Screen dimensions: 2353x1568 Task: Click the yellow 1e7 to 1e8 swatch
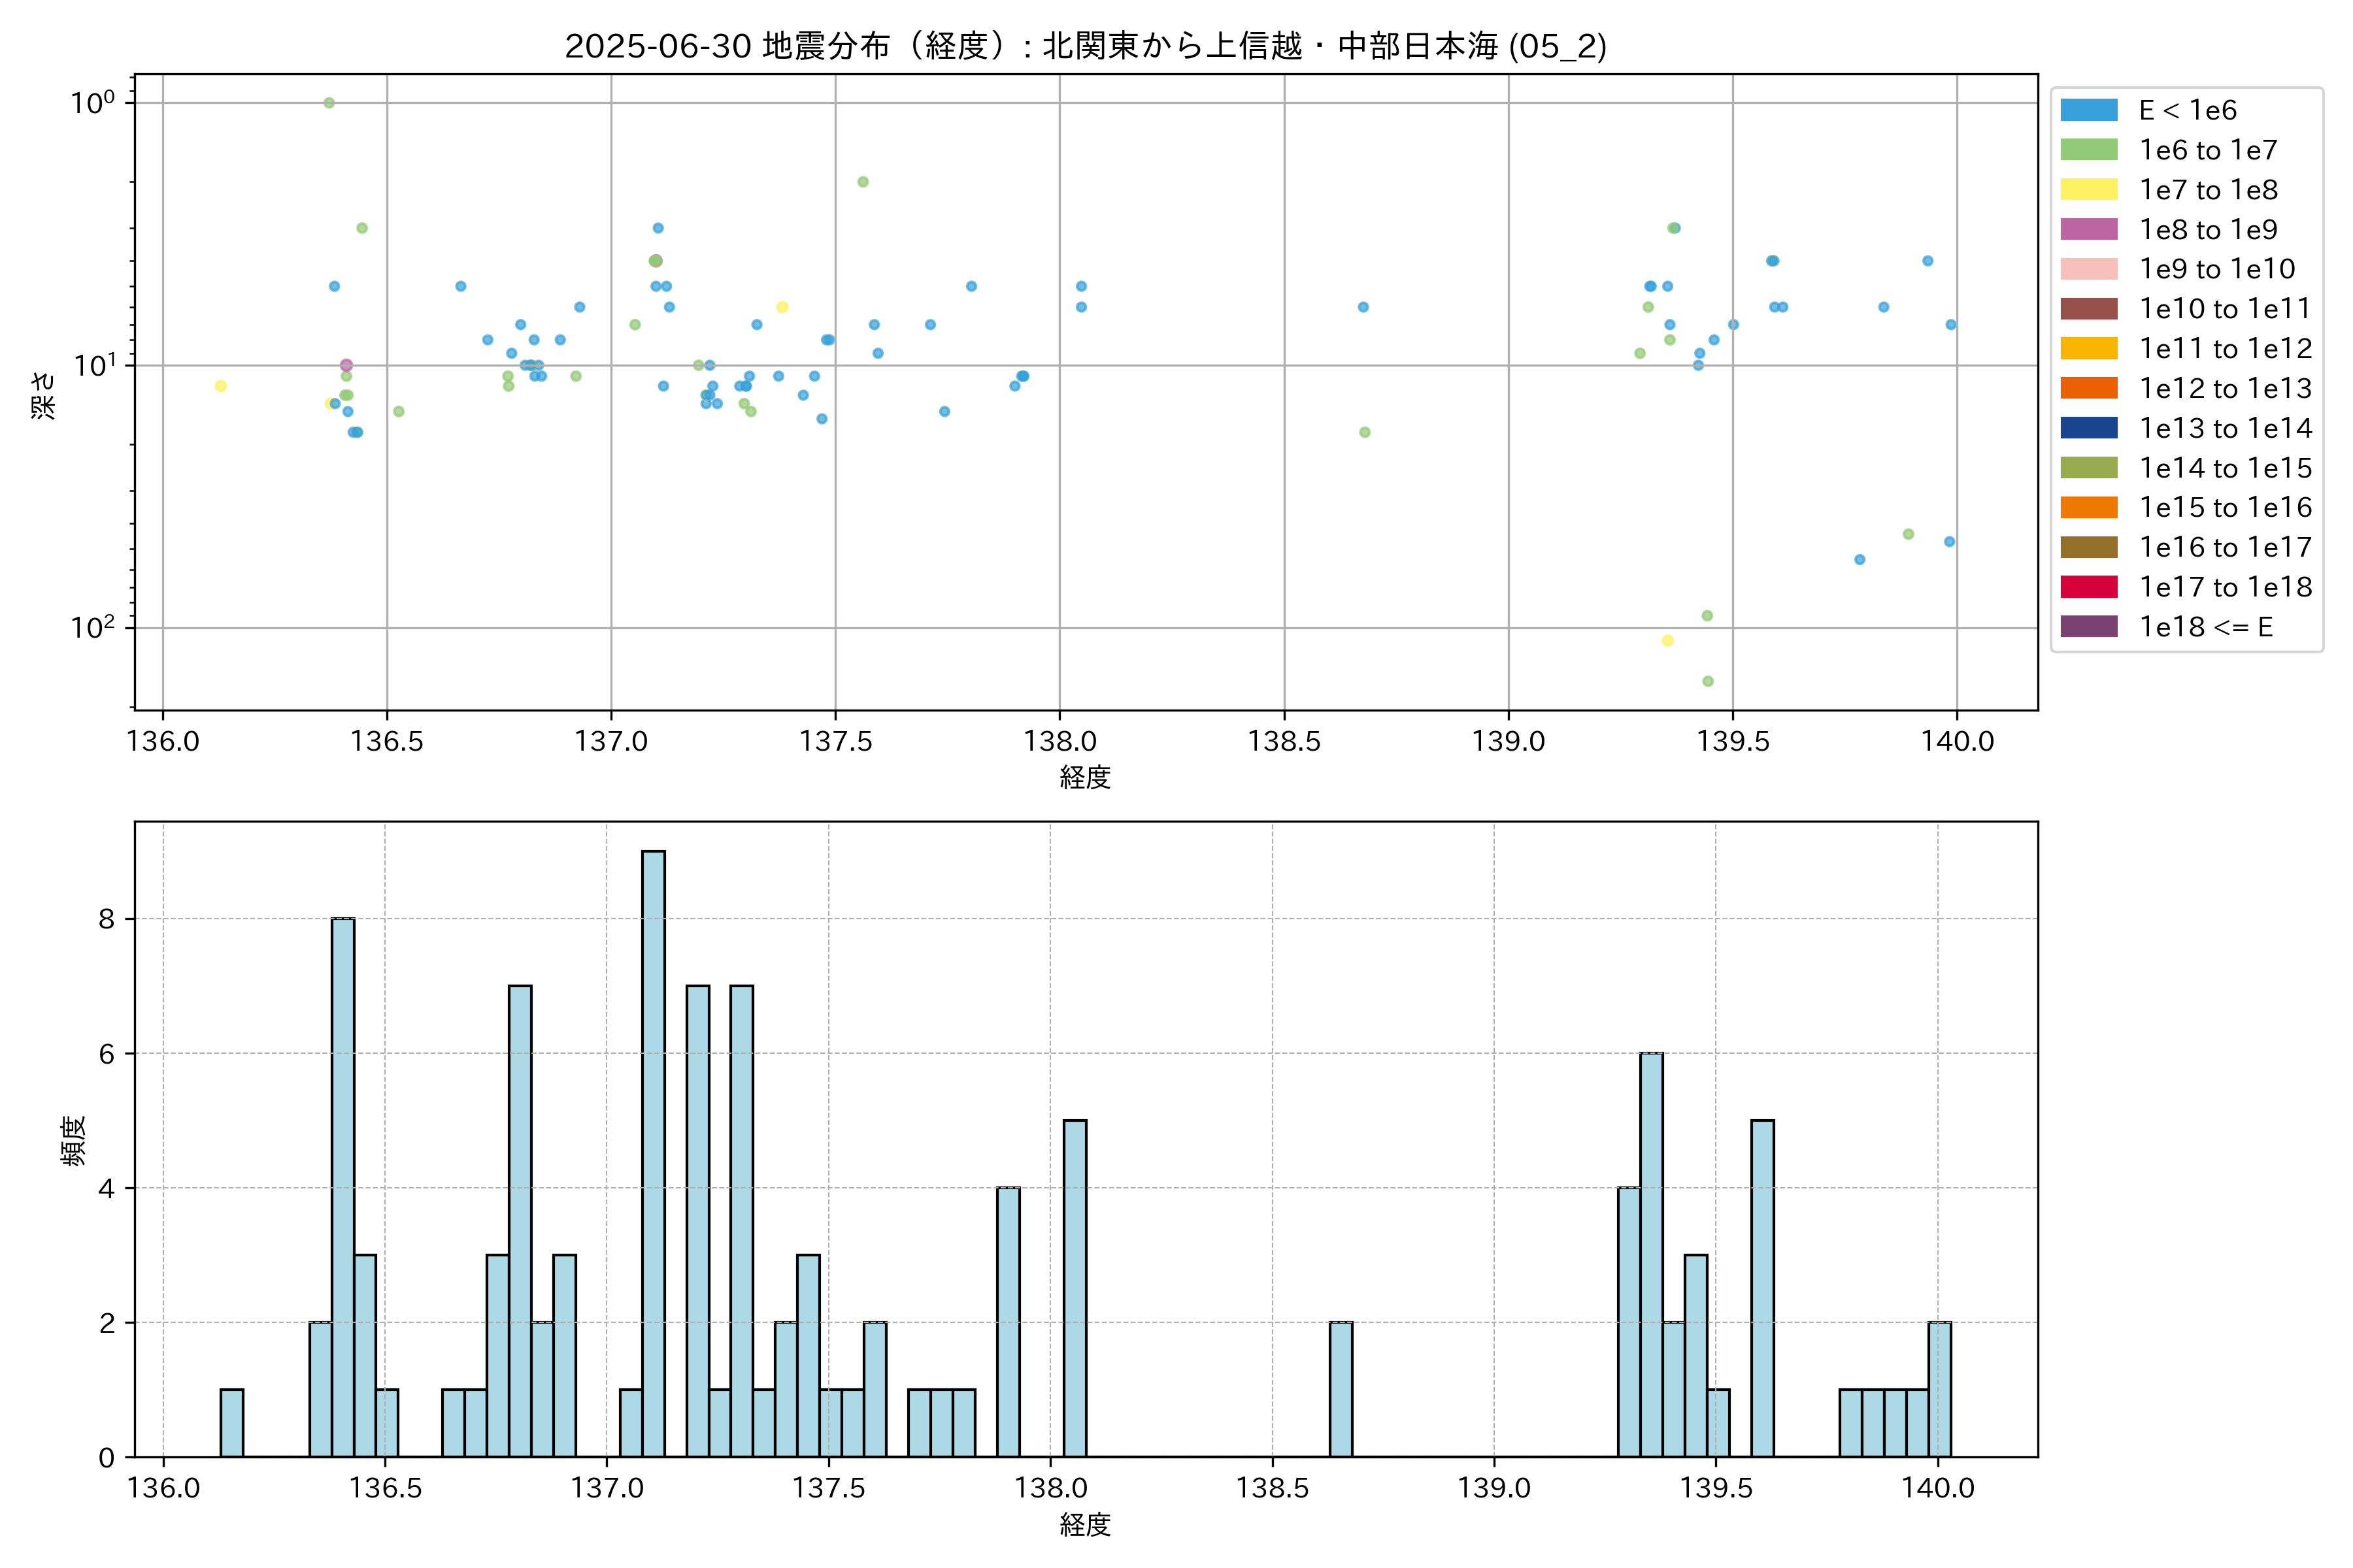click(x=2088, y=190)
